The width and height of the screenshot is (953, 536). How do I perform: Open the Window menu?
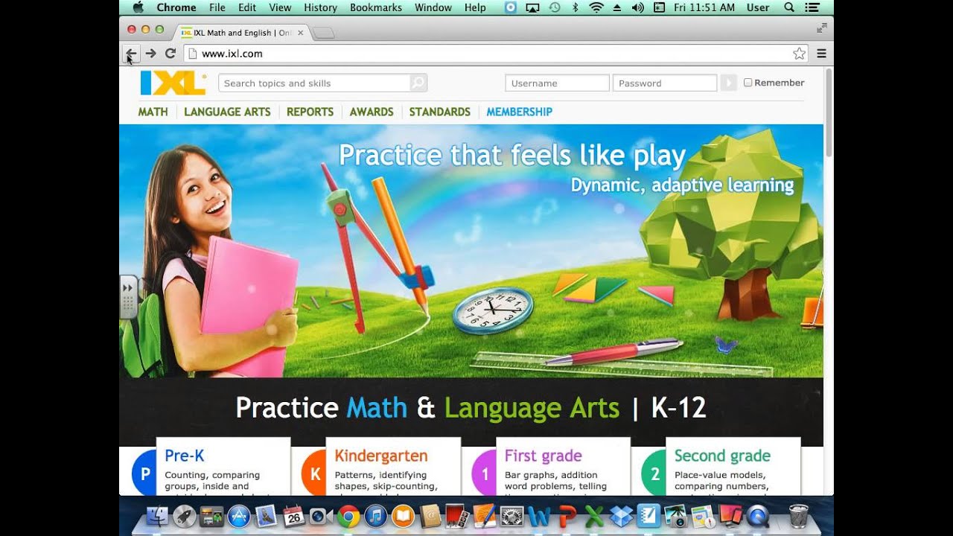tap(433, 7)
